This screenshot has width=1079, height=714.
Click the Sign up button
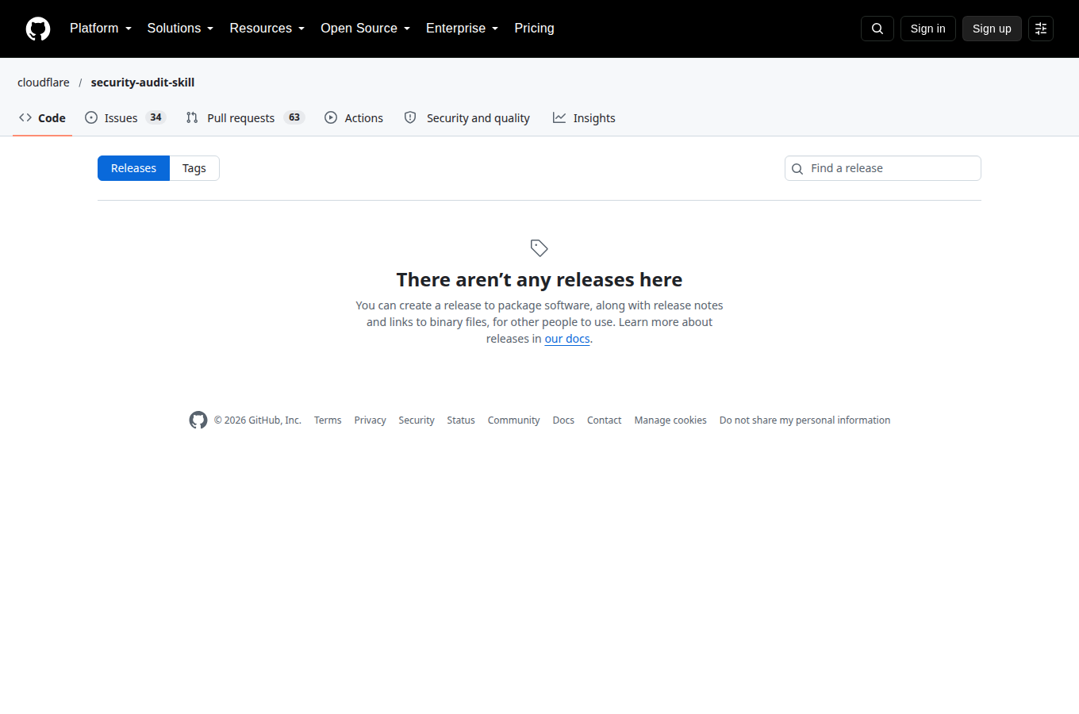992,29
